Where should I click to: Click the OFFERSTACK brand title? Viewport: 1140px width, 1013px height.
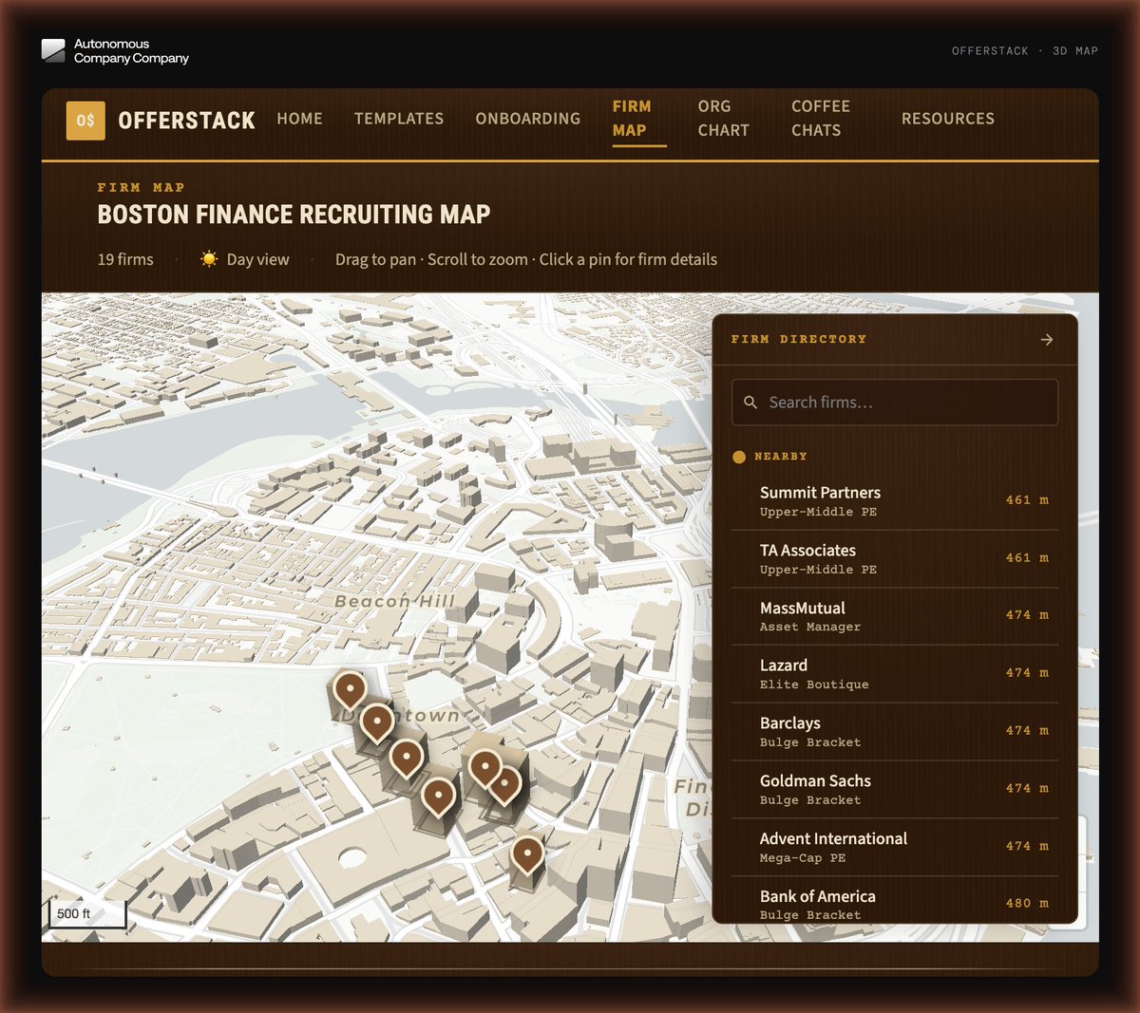[186, 121]
